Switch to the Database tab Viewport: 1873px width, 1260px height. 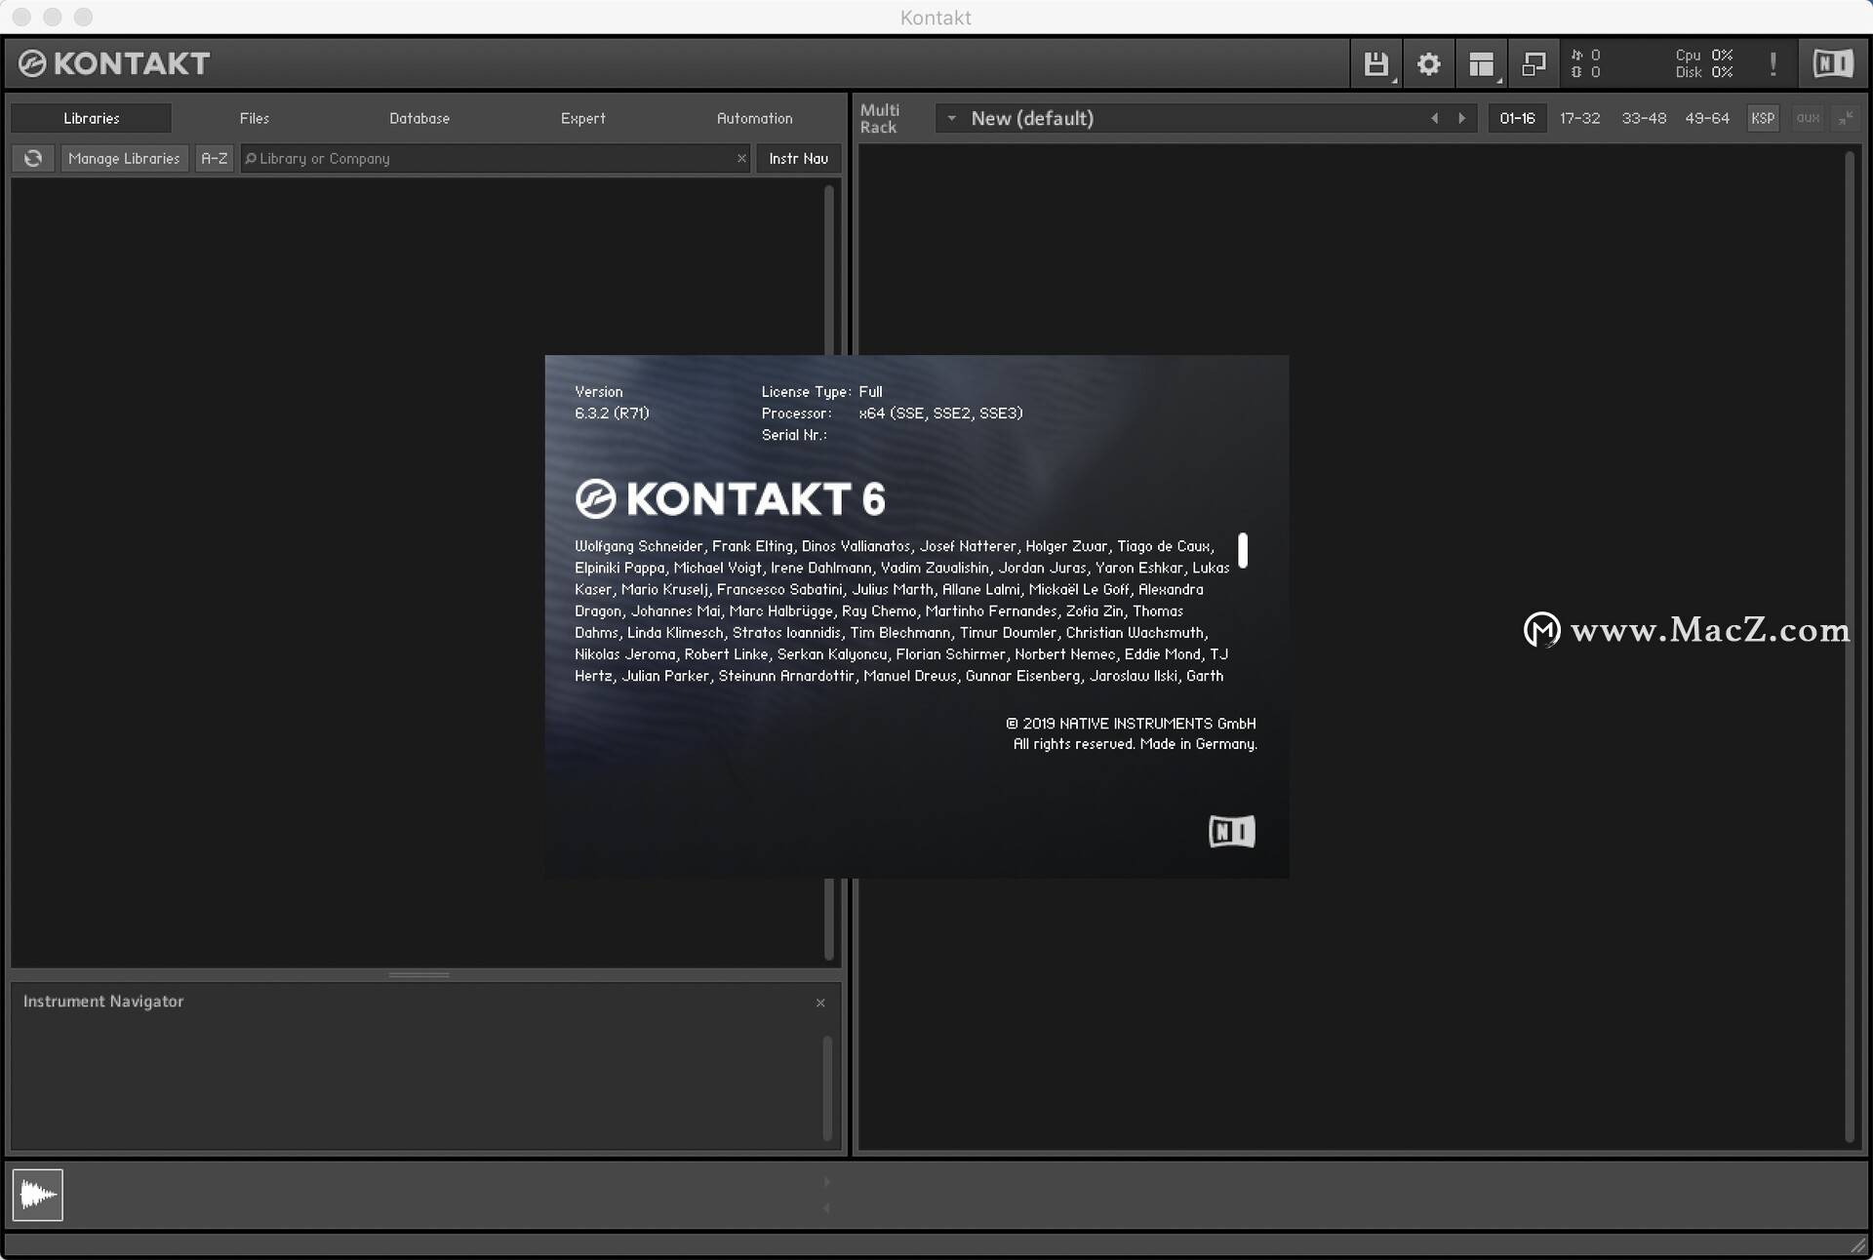419,118
